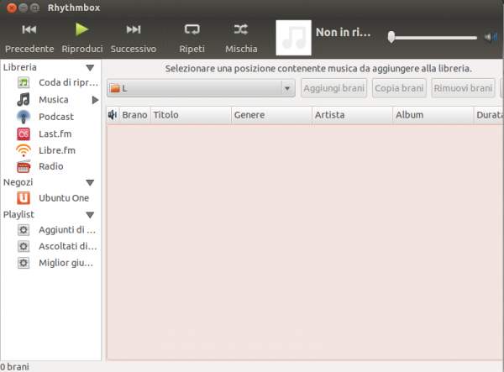The width and height of the screenshot is (504, 372).
Task: Toggle the Ripeti repeat mode
Action: pos(192,29)
